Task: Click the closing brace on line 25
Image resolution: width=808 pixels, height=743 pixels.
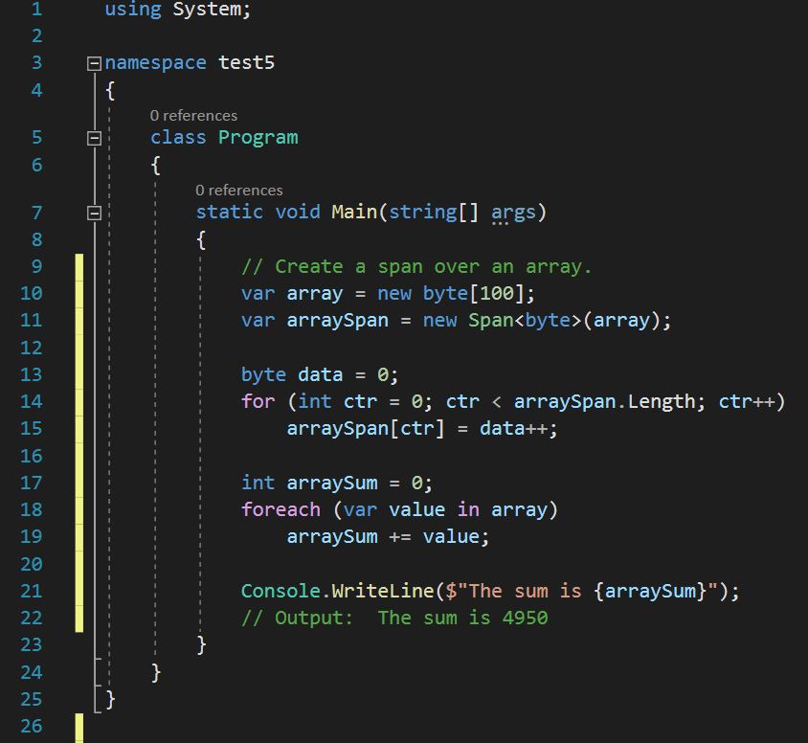Action: 108,699
